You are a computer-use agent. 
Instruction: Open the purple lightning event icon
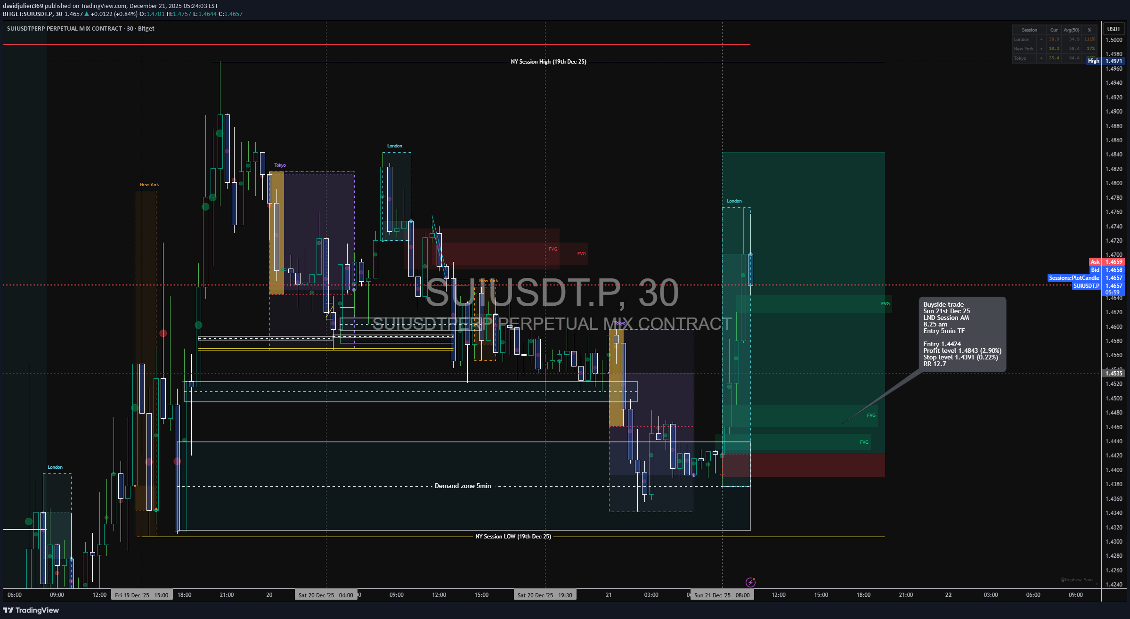pos(750,582)
